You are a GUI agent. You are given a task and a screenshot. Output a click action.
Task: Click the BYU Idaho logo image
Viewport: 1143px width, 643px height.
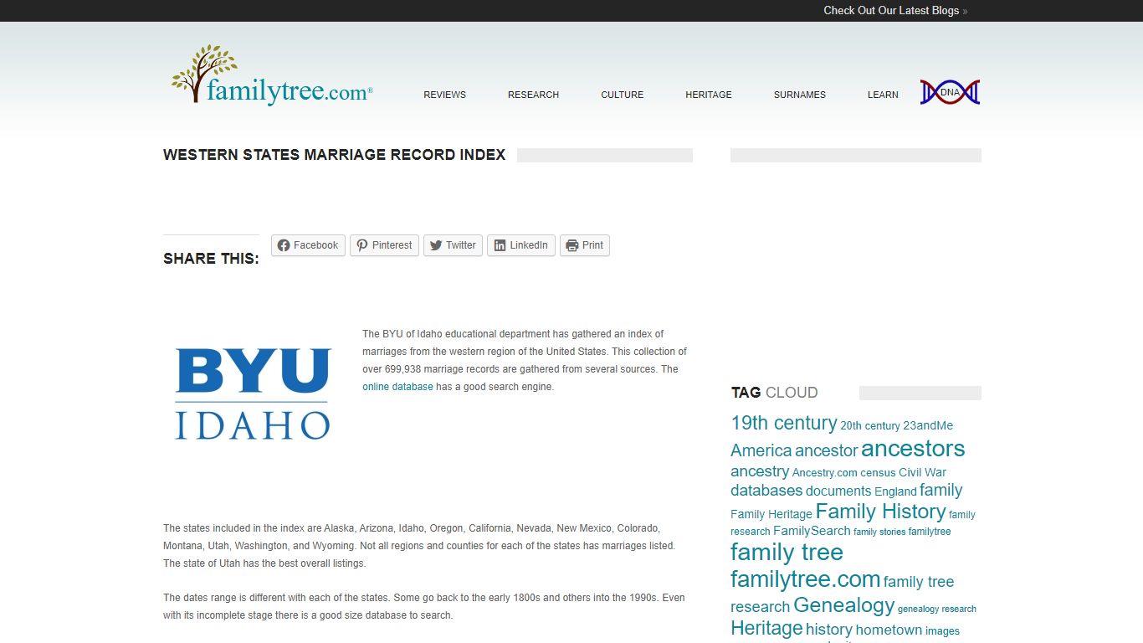[x=253, y=394]
